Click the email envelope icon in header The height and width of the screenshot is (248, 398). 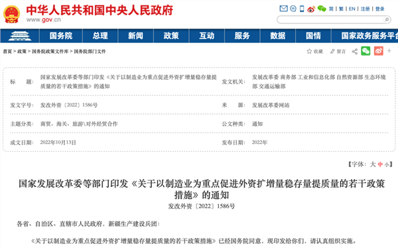point(283,9)
